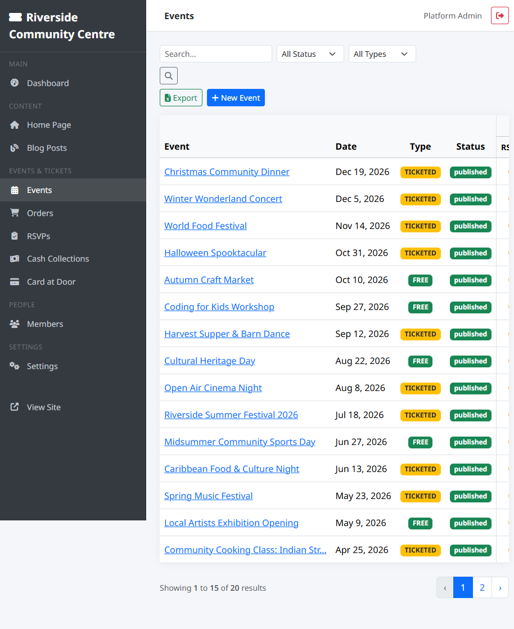Open the Christmas Community Dinner event
Viewport: 514px width, 629px height.
point(227,172)
